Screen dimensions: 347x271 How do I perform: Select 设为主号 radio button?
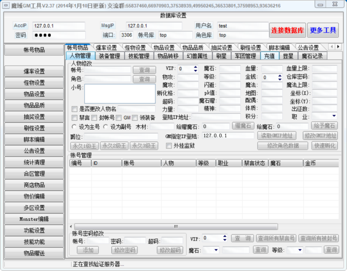(x=74, y=127)
